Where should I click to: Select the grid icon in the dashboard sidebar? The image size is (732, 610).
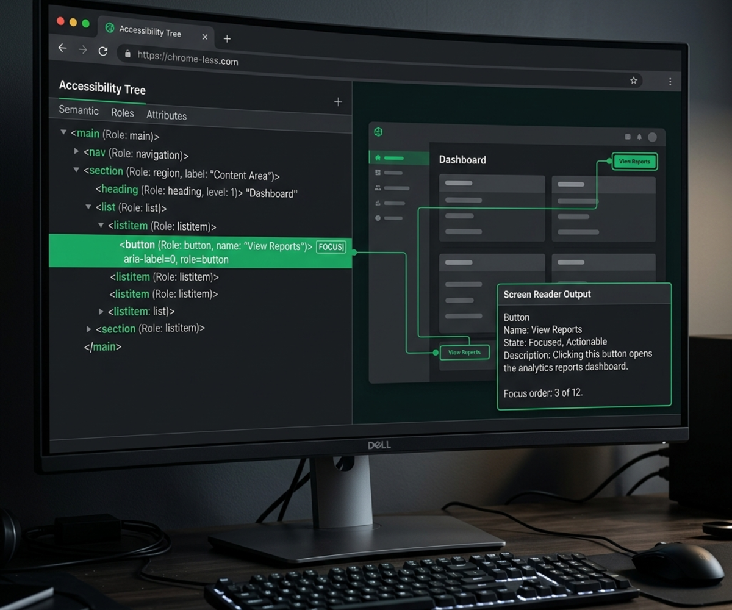point(378,173)
